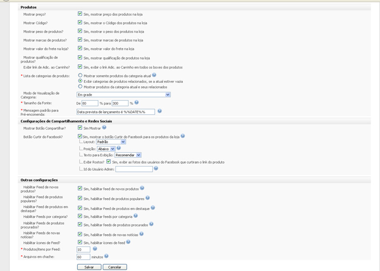Click help icon next to Pré-encomenda message

[160, 111]
